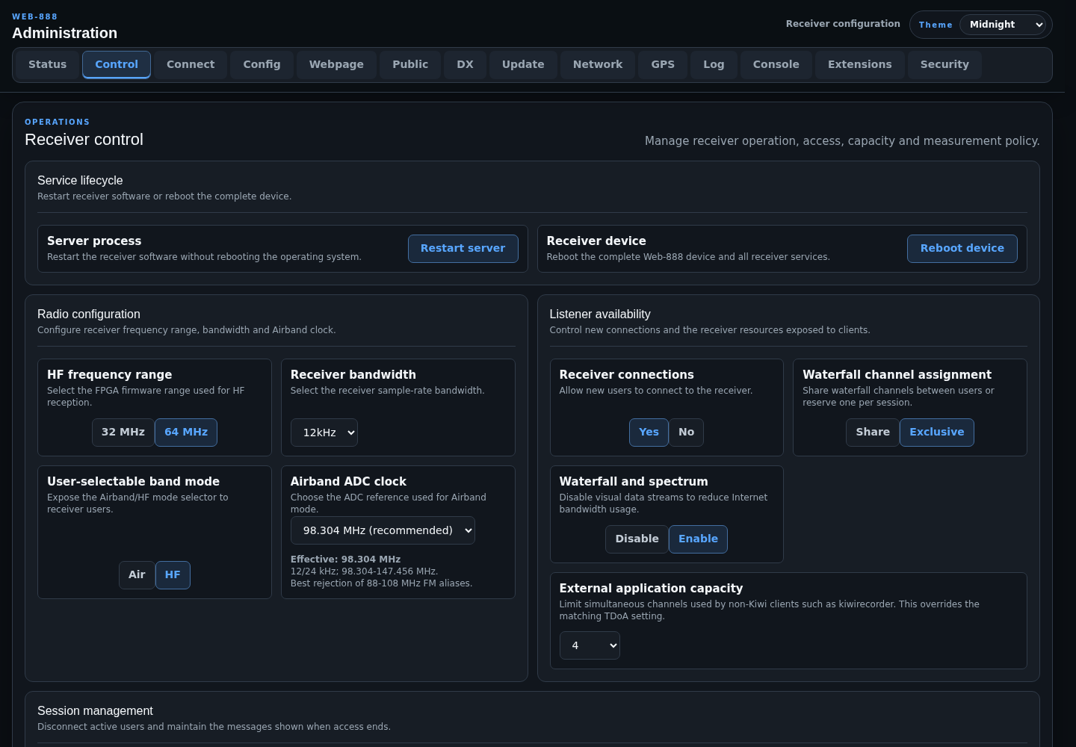Click the 'WEB-888' header text
Image resolution: width=1076 pixels, height=747 pixels.
[x=34, y=16]
